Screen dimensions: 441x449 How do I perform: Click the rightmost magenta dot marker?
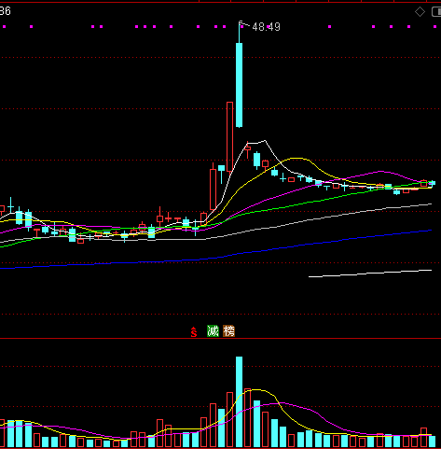pyautogui.click(x=434, y=27)
